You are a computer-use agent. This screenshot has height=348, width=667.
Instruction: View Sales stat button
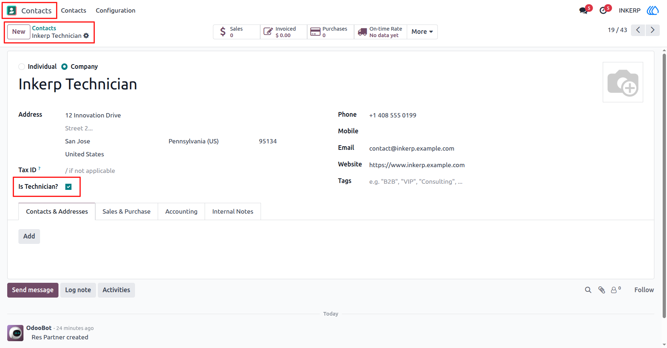(x=237, y=32)
